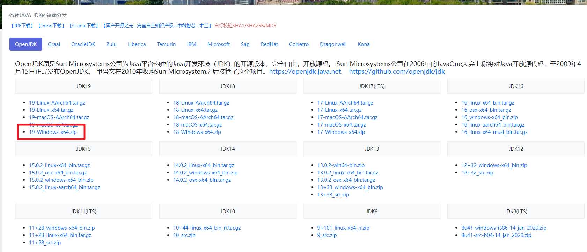The width and height of the screenshot is (587, 252).
Task: Download 16_linux-x64_bin.tar.gz
Action: (488, 103)
